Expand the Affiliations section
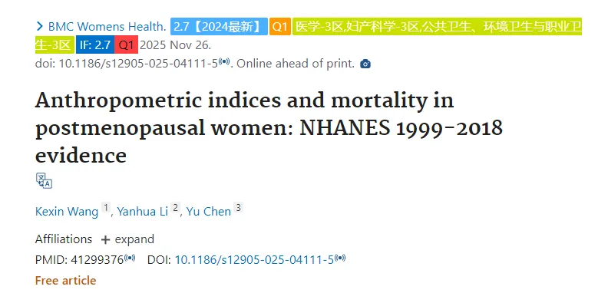This screenshot has height=303, width=598. (x=127, y=239)
